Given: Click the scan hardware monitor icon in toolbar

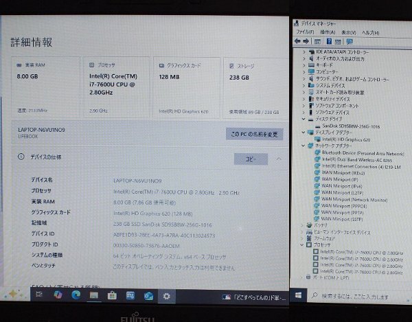Looking at the screenshot, I should click(x=350, y=41).
